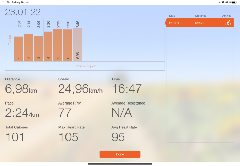
Task: Tap the 6,98km distance value
Action: [21, 89]
